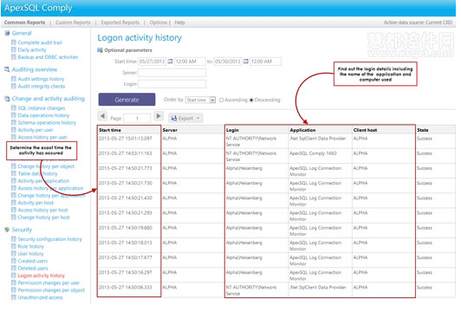
Task: Open the Help menu
Action: 179,23
